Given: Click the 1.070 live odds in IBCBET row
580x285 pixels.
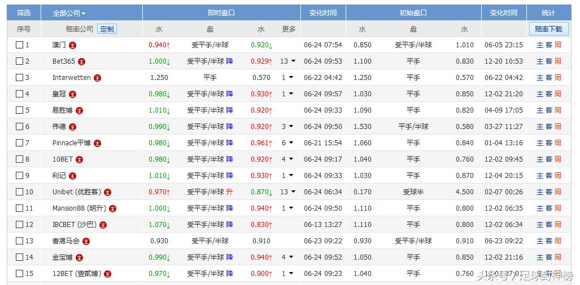Looking at the screenshot, I should [159, 225].
